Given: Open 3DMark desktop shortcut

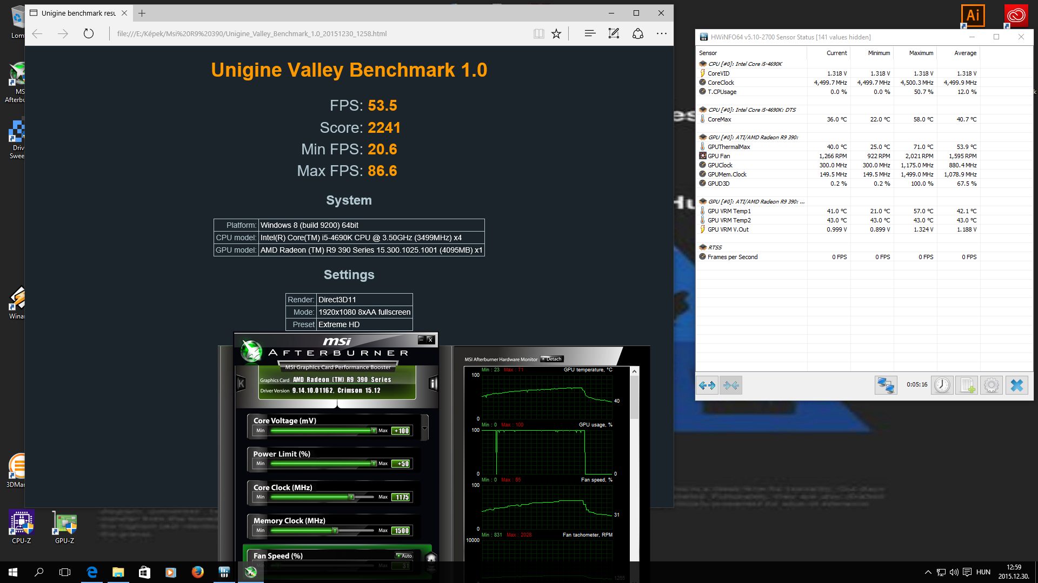Looking at the screenshot, I should (x=16, y=471).
